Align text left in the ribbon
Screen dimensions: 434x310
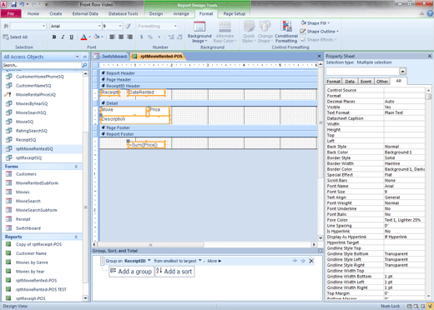pos(113,37)
